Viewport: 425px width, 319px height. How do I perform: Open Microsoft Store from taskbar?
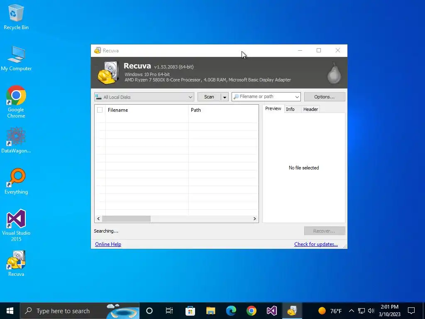coord(190,311)
